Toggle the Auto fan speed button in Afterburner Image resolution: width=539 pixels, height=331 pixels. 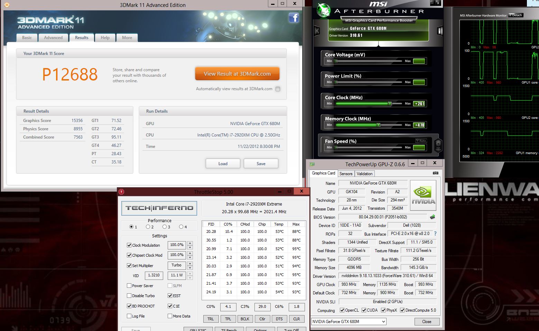click(x=421, y=141)
